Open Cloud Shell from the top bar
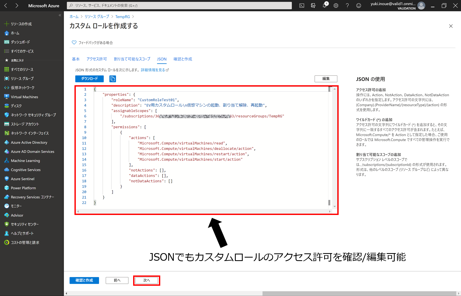The image size is (461, 296). pos(302,6)
